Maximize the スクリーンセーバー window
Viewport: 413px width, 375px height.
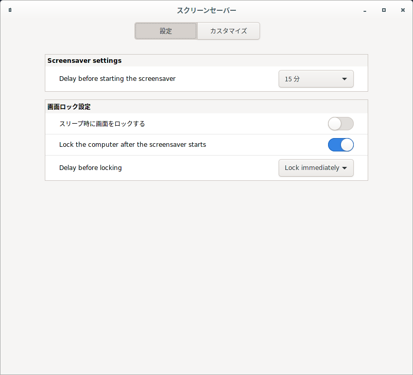[384, 10]
